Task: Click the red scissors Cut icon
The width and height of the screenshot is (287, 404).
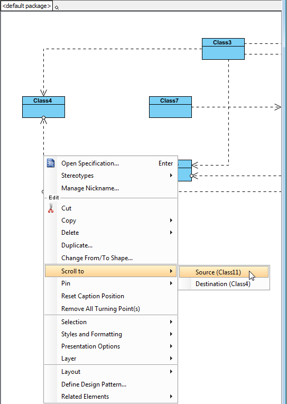Action: 51,208
